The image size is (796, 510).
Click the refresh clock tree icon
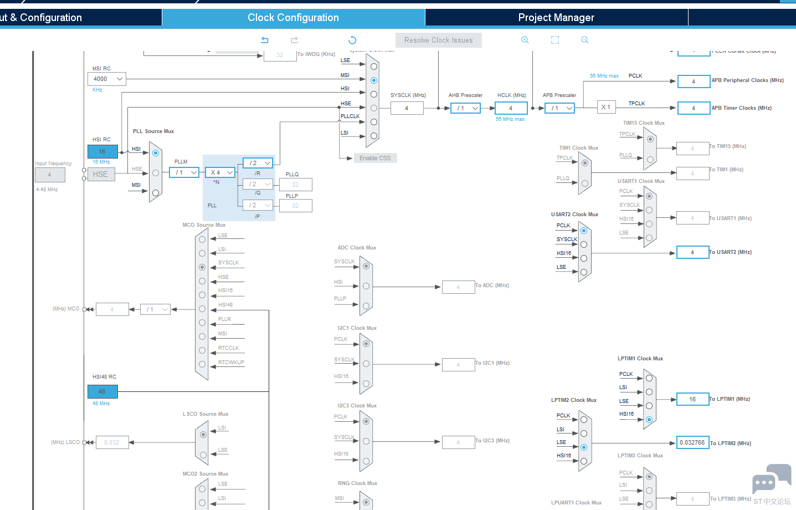(352, 40)
